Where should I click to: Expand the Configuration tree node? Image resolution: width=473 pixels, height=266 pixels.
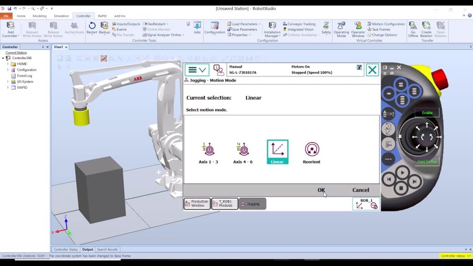[8, 70]
